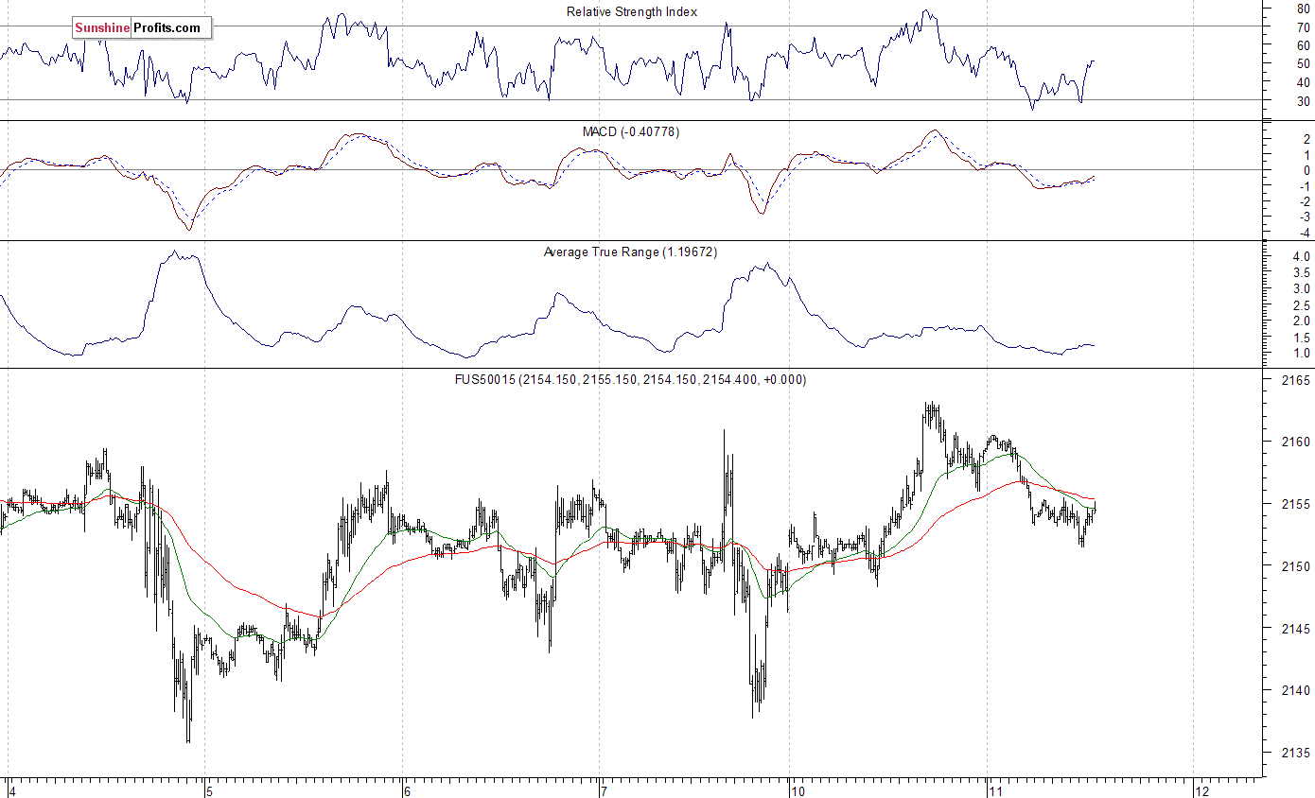Click date axis label 6

[x=406, y=790]
